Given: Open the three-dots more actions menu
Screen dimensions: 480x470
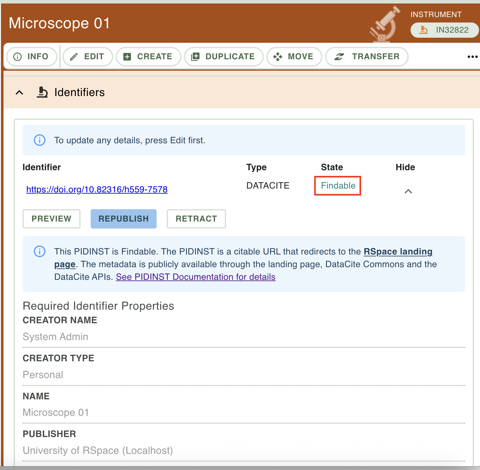Looking at the screenshot, I should [472, 57].
